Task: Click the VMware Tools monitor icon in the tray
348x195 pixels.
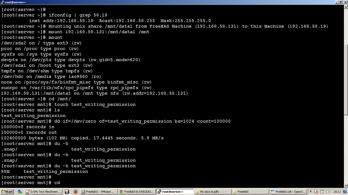Action: 345,192
